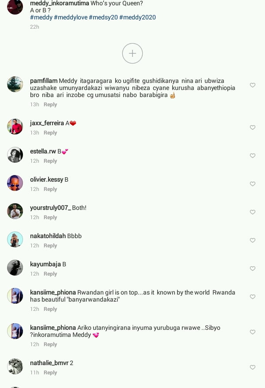Screen dimensions: 265x388
Task: Load more comments with the plus circle
Action: tap(132, 53)
